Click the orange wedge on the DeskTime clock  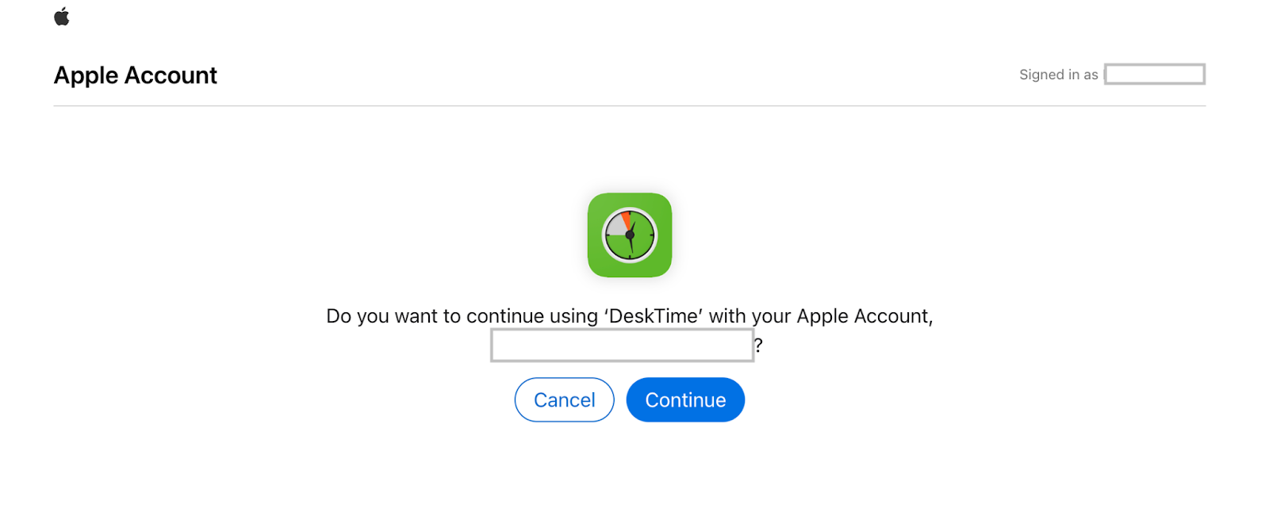[x=626, y=218]
